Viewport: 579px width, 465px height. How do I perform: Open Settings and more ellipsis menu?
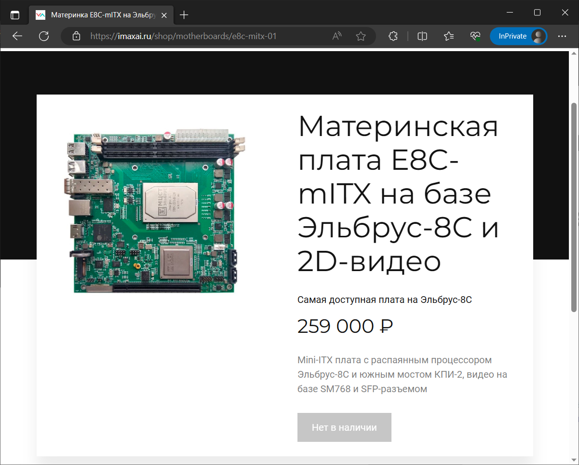pyautogui.click(x=562, y=36)
